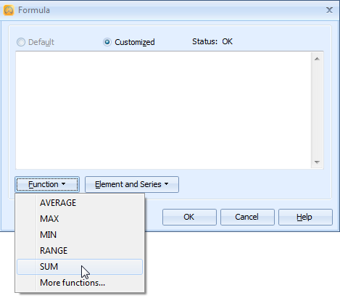
Task: Open More functions... menu entry
Action: 80,283
